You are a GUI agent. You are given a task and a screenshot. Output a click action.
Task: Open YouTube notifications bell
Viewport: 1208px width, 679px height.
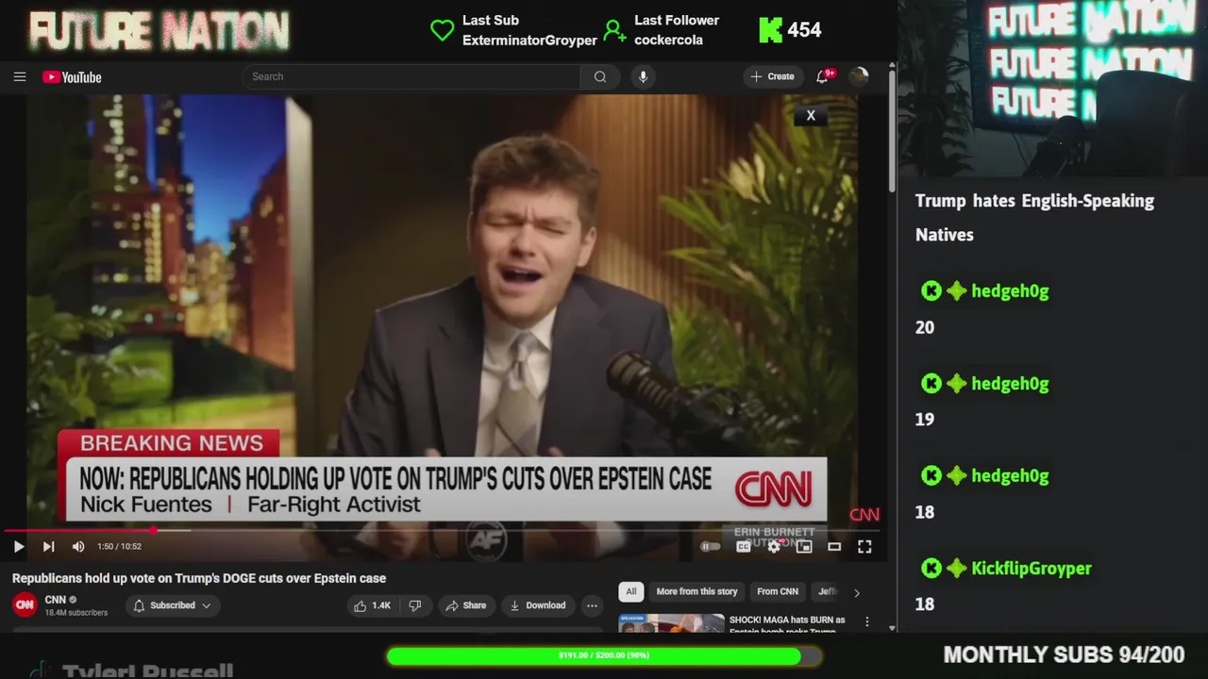coord(823,76)
